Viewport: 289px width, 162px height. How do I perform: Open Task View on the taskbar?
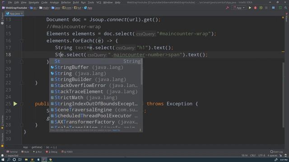coord(20,160)
